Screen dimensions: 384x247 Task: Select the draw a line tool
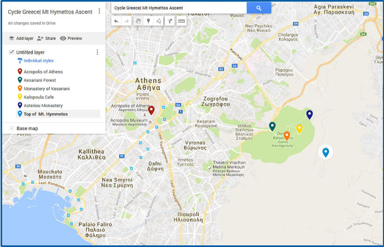(159, 21)
